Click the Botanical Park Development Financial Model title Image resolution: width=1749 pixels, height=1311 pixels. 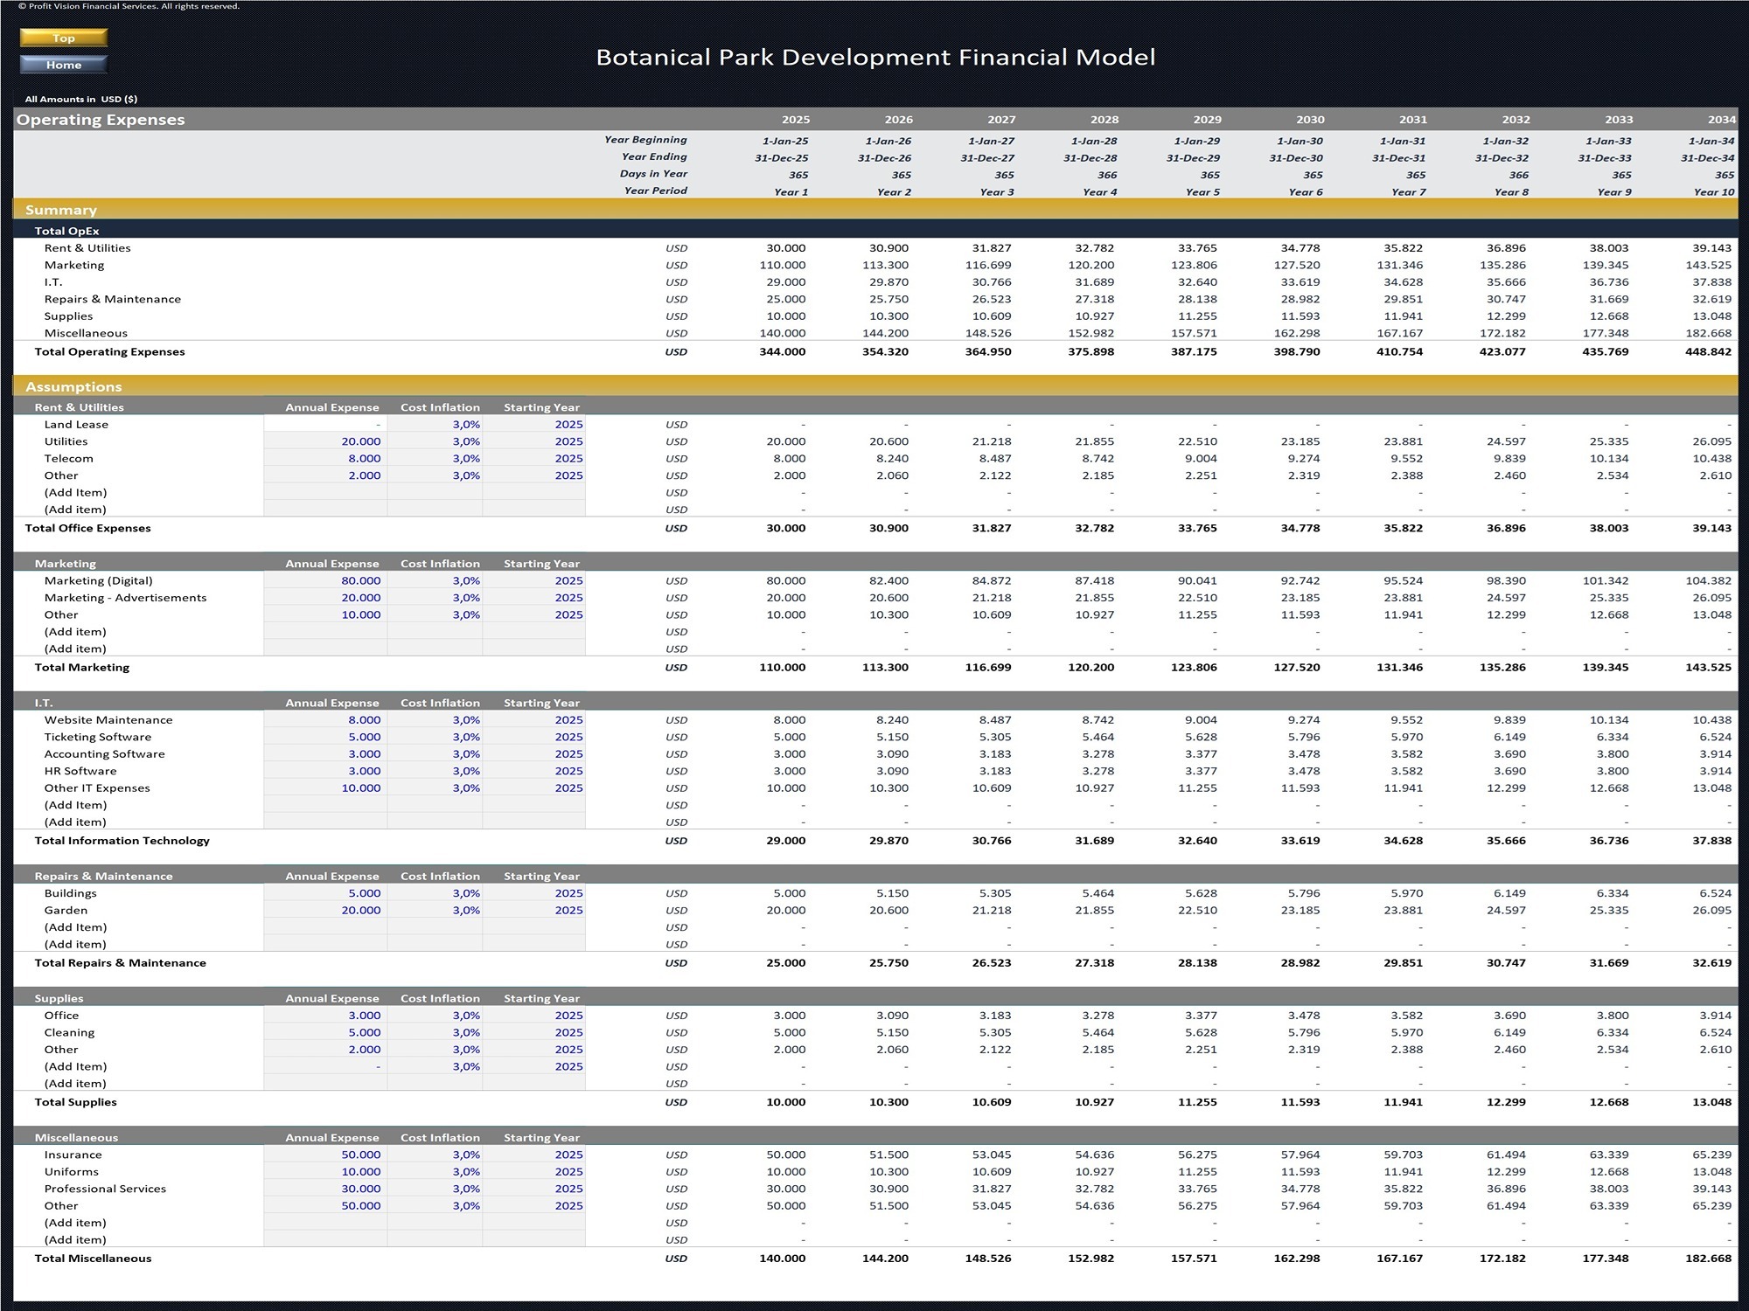click(x=875, y=58)
